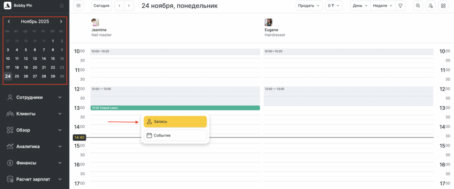Click the Сегодня button
This screenshot has height=189, width=454.
coord(102,6)
